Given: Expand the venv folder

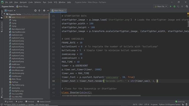Looking at the screenshot, I should pos(7,17).
